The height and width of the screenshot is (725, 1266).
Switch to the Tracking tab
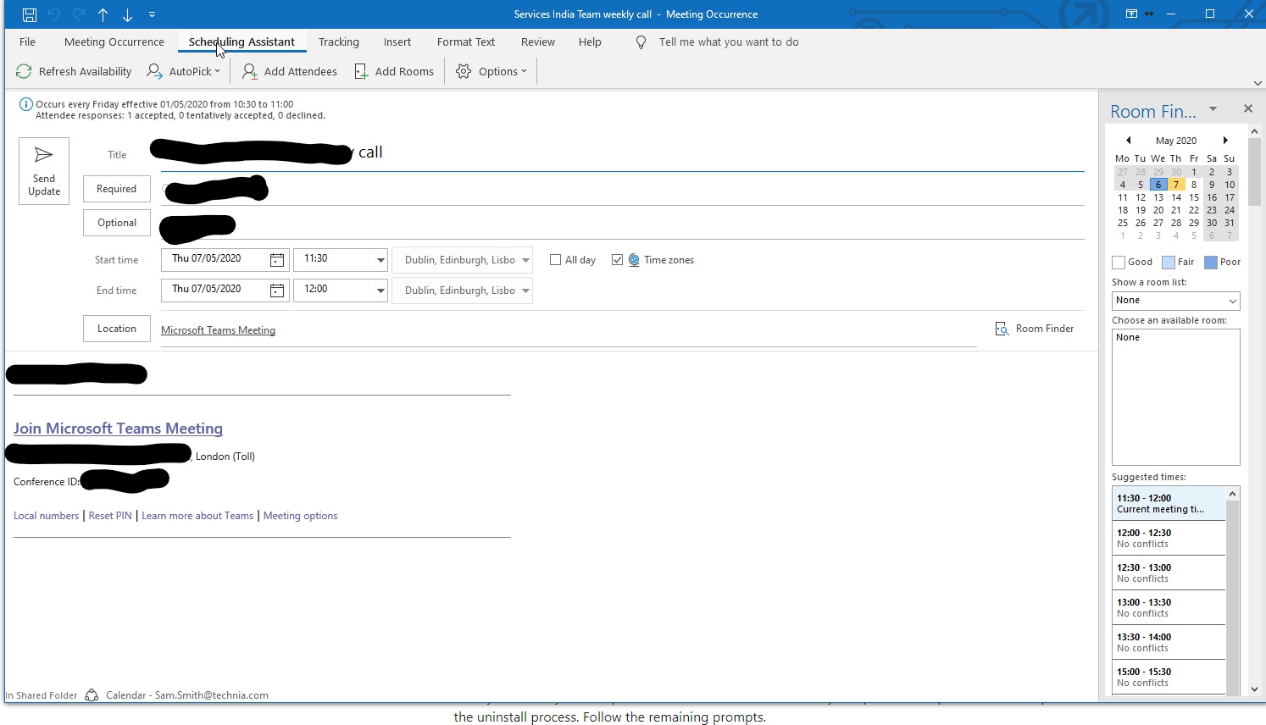pyautogui.click(x=338, y=42)
